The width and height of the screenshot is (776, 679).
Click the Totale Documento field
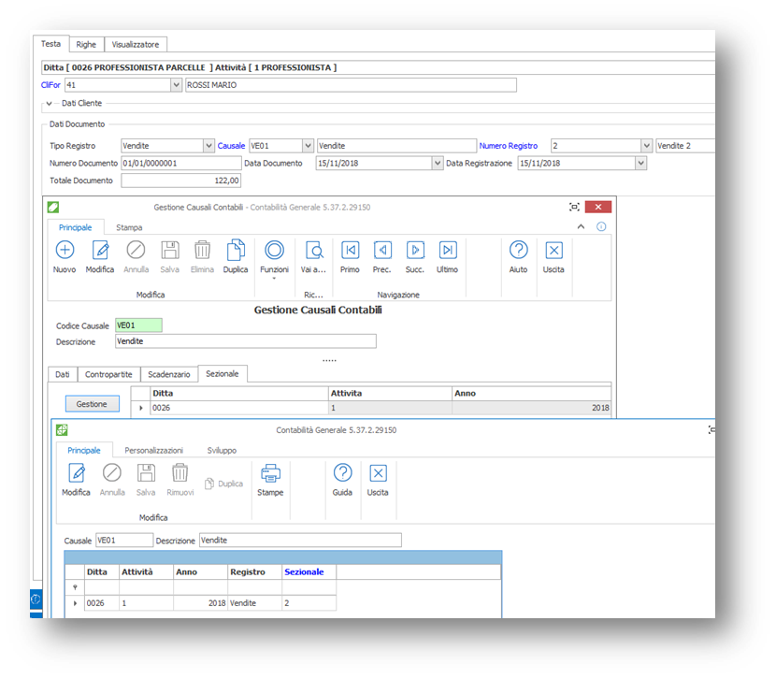click(181, 181)
